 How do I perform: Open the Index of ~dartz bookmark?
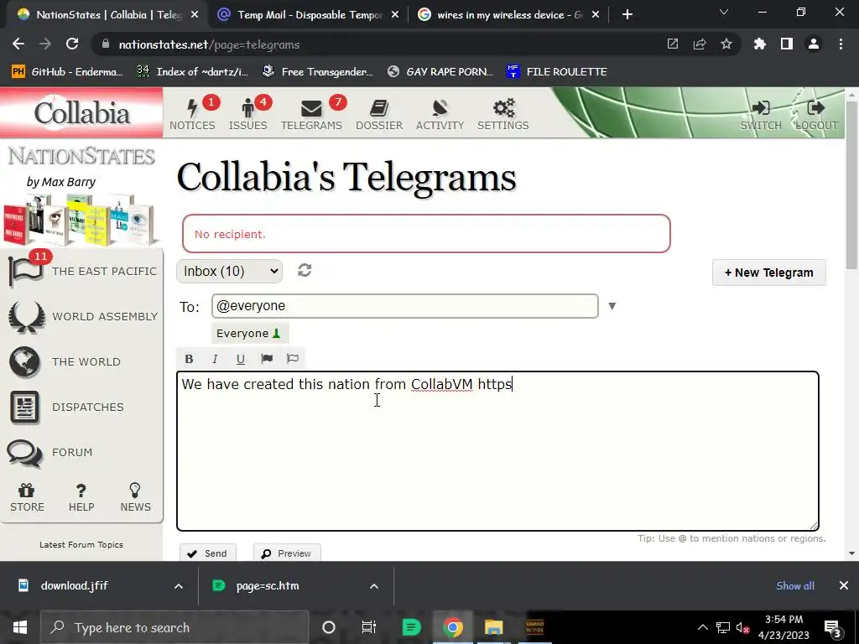point(192,72)
